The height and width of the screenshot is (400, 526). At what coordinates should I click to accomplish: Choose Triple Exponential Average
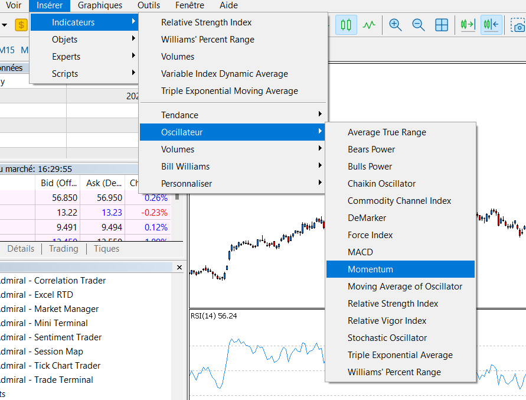tap(400, 355)
